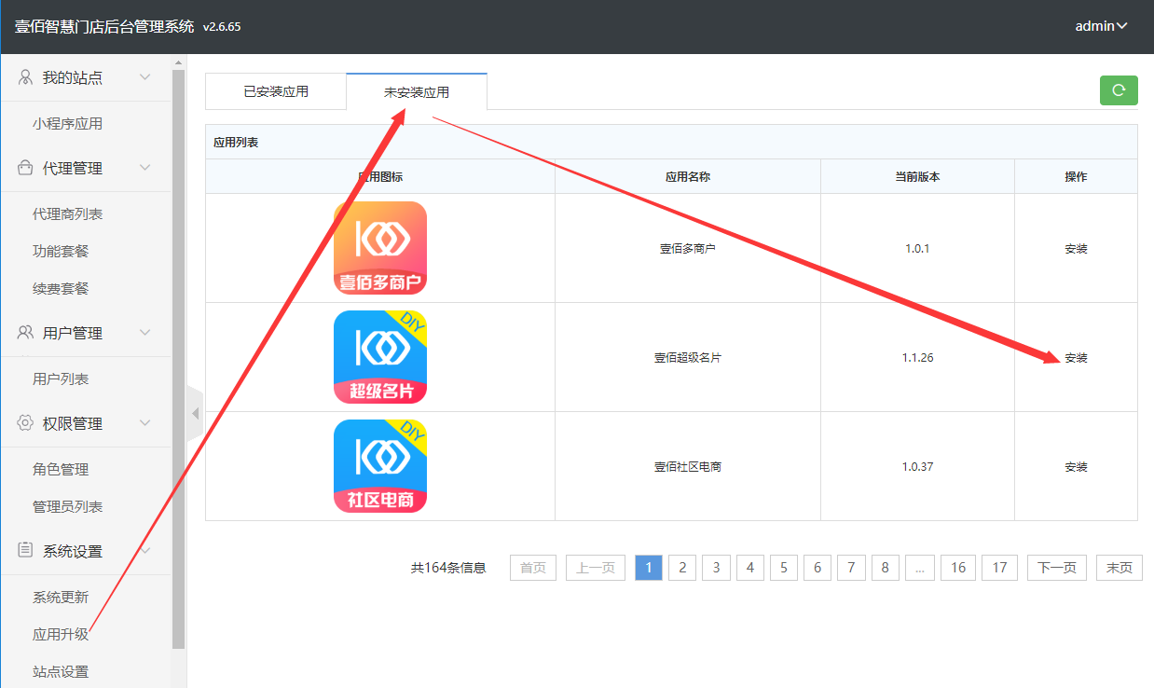This screenshot has height=688, width=1154.
Task: Open 小程序应用 in the sidebar
Action: pyautogui.click(x=67, y=124)
